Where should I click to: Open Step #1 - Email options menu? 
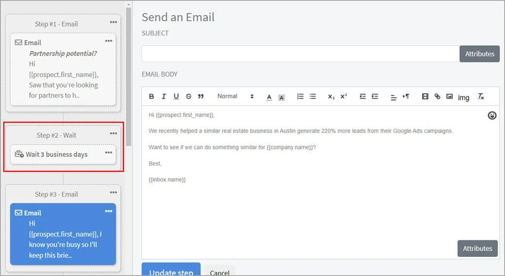pyautogui.click(x=114, y=22)
